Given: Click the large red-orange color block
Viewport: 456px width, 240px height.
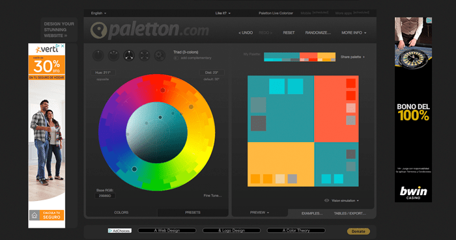Looking at the screenshot, I should [x=337, y=109].
